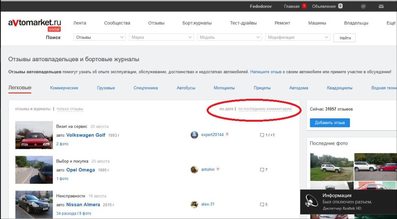Filter to только отзывы
Screen dimensions: 397x219
tap(70, 109)
